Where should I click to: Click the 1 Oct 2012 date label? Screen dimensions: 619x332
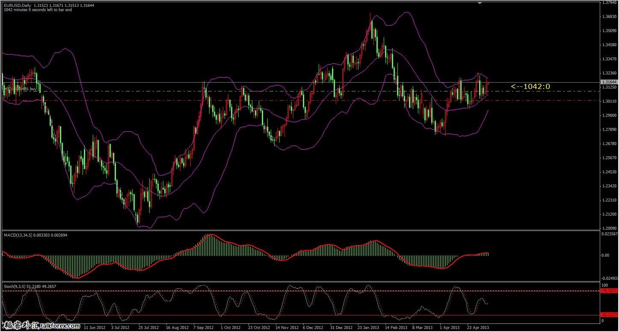pyautogui.click(x=231, y=328)
